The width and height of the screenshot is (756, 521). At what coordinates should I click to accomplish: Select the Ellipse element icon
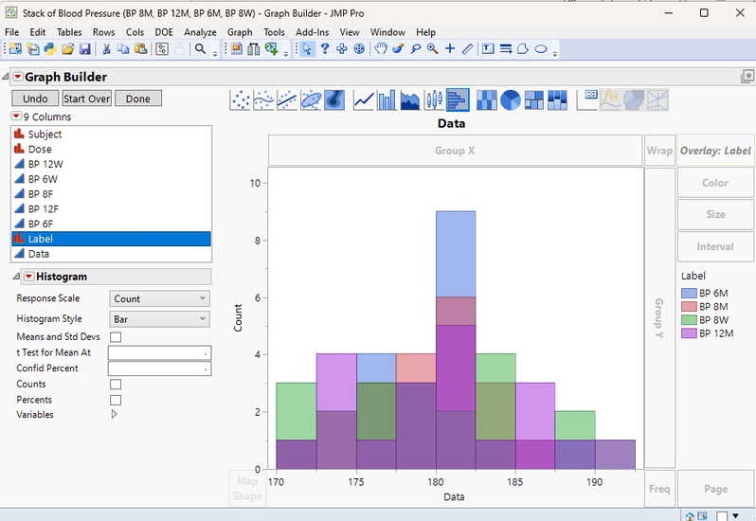(x=311, y=100)
